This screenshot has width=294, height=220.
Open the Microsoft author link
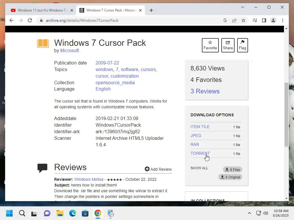click(x=69, y=50)
